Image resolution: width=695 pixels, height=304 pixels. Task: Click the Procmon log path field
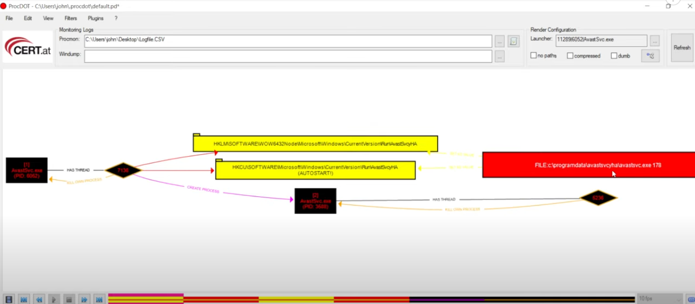tap(288, 41)
